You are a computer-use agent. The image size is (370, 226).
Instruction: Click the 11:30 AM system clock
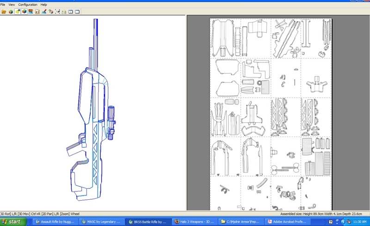pos(360,222)
